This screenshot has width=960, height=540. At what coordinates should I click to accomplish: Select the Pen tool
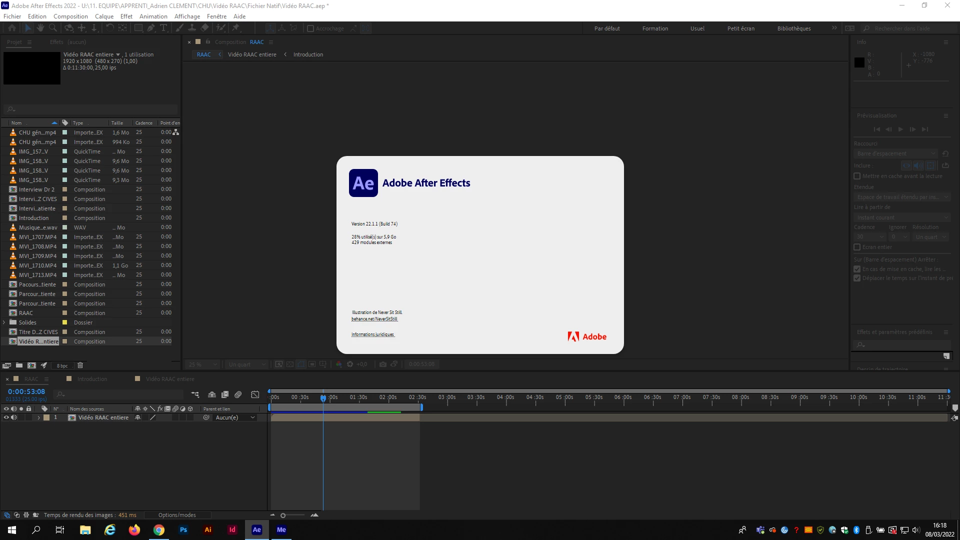click(150, 28)
